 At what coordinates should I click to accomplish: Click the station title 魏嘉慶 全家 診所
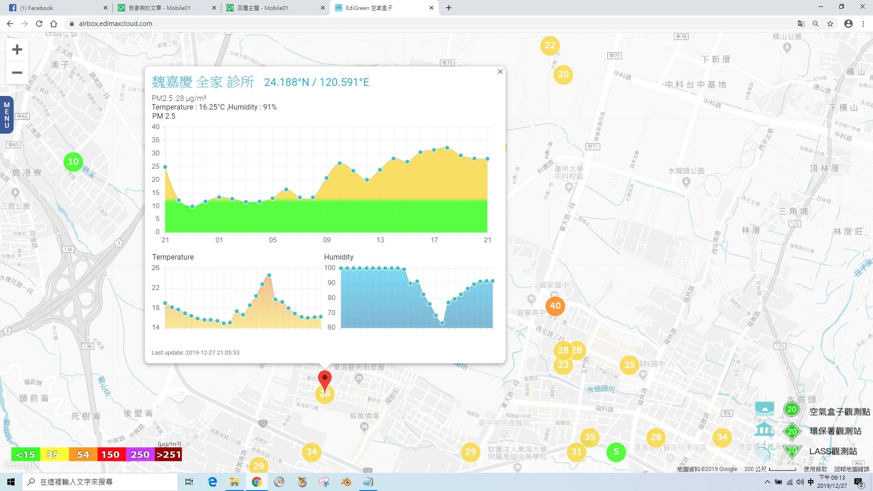(x=203, y=82)
